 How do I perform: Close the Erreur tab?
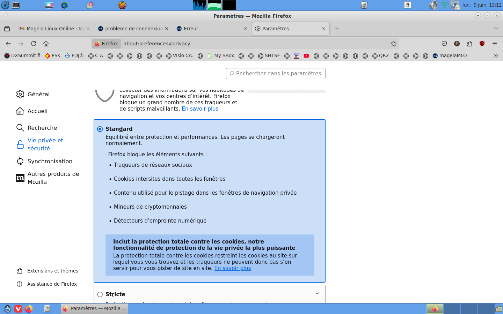[x=245, y=29]
